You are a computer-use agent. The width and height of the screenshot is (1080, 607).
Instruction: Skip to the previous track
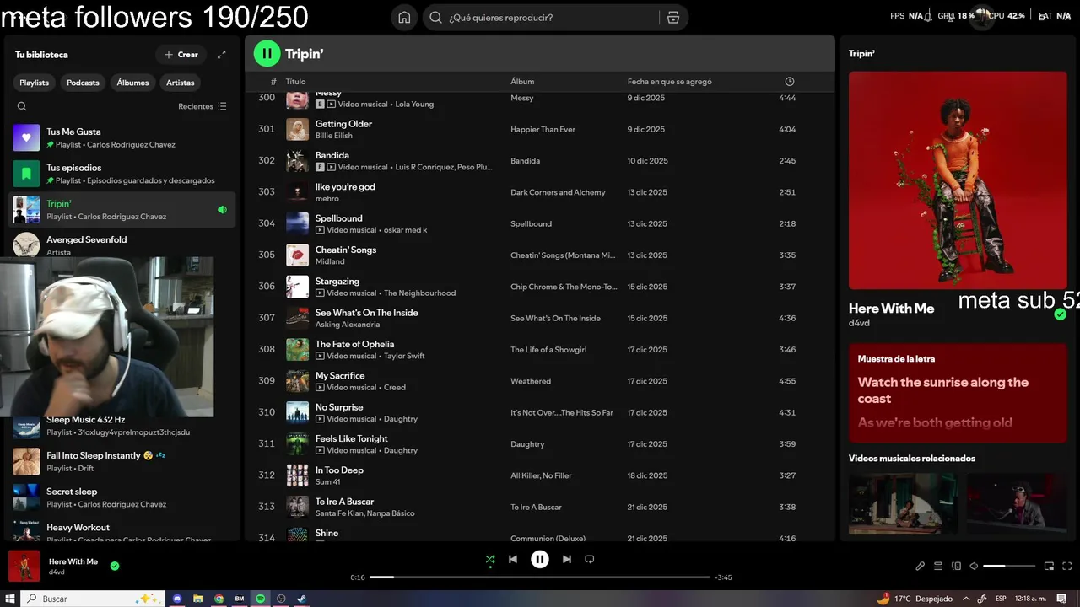(513, 559)
